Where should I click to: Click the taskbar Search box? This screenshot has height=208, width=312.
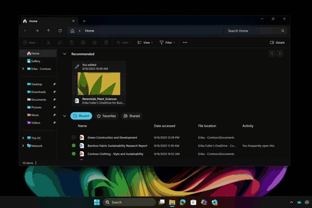(129, 202)
